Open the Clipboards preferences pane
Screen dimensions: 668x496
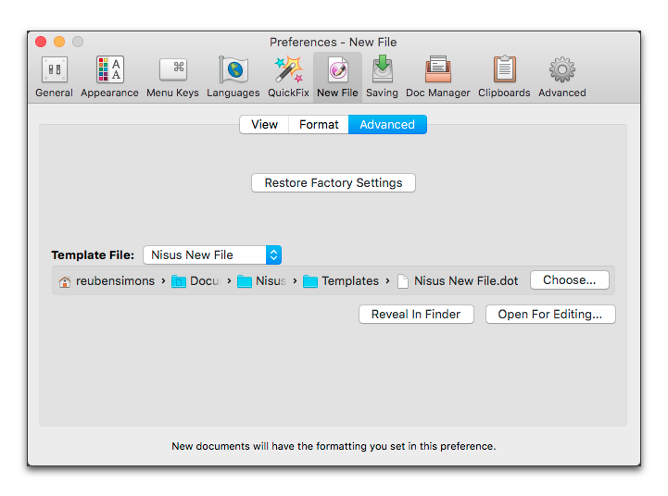click(x=504, y=77)
